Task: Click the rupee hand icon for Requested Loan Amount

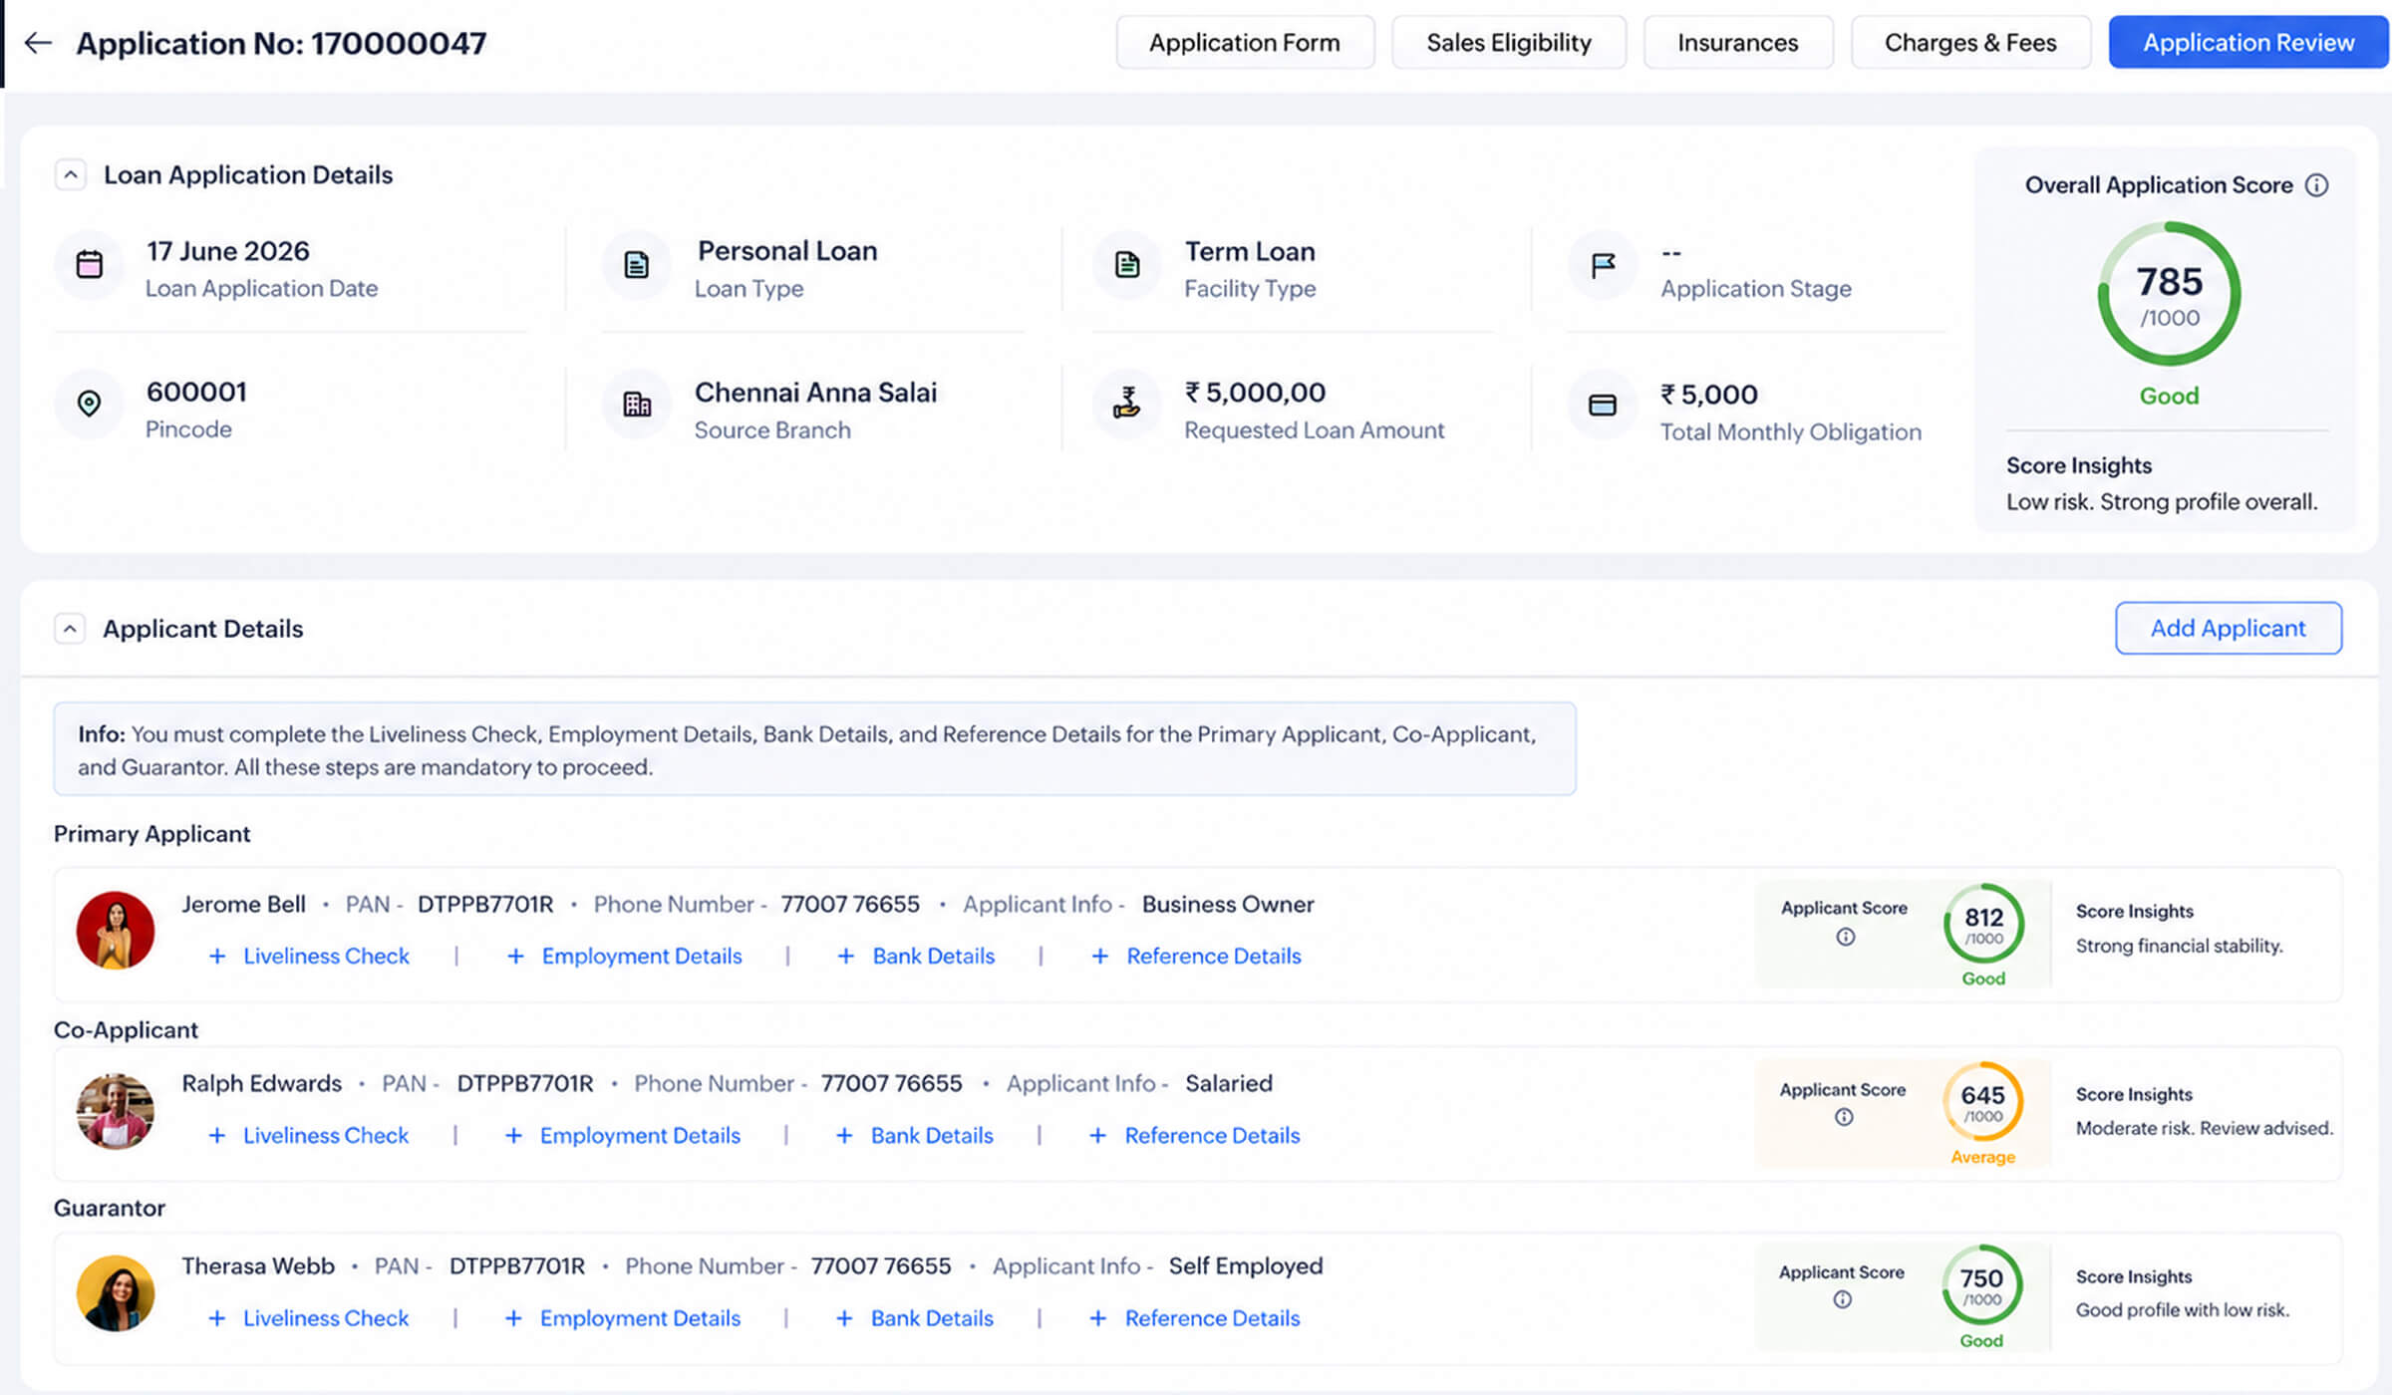Action: [x=1127, y=403]
